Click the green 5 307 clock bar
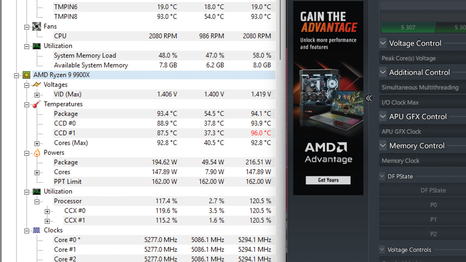This screenshot has height=262, width=466. point(408,27)
